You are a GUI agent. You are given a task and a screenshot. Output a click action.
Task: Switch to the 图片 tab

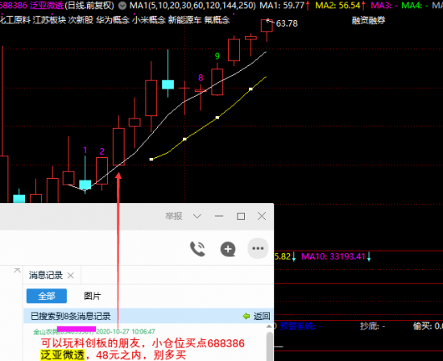(93, 296)
